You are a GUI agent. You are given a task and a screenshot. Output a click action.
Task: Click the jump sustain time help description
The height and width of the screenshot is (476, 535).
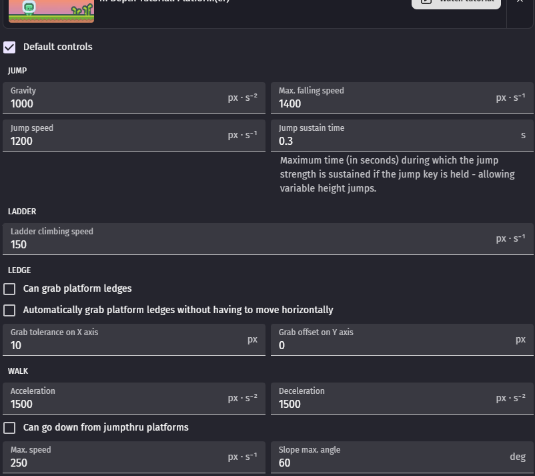tap(398, 174)
